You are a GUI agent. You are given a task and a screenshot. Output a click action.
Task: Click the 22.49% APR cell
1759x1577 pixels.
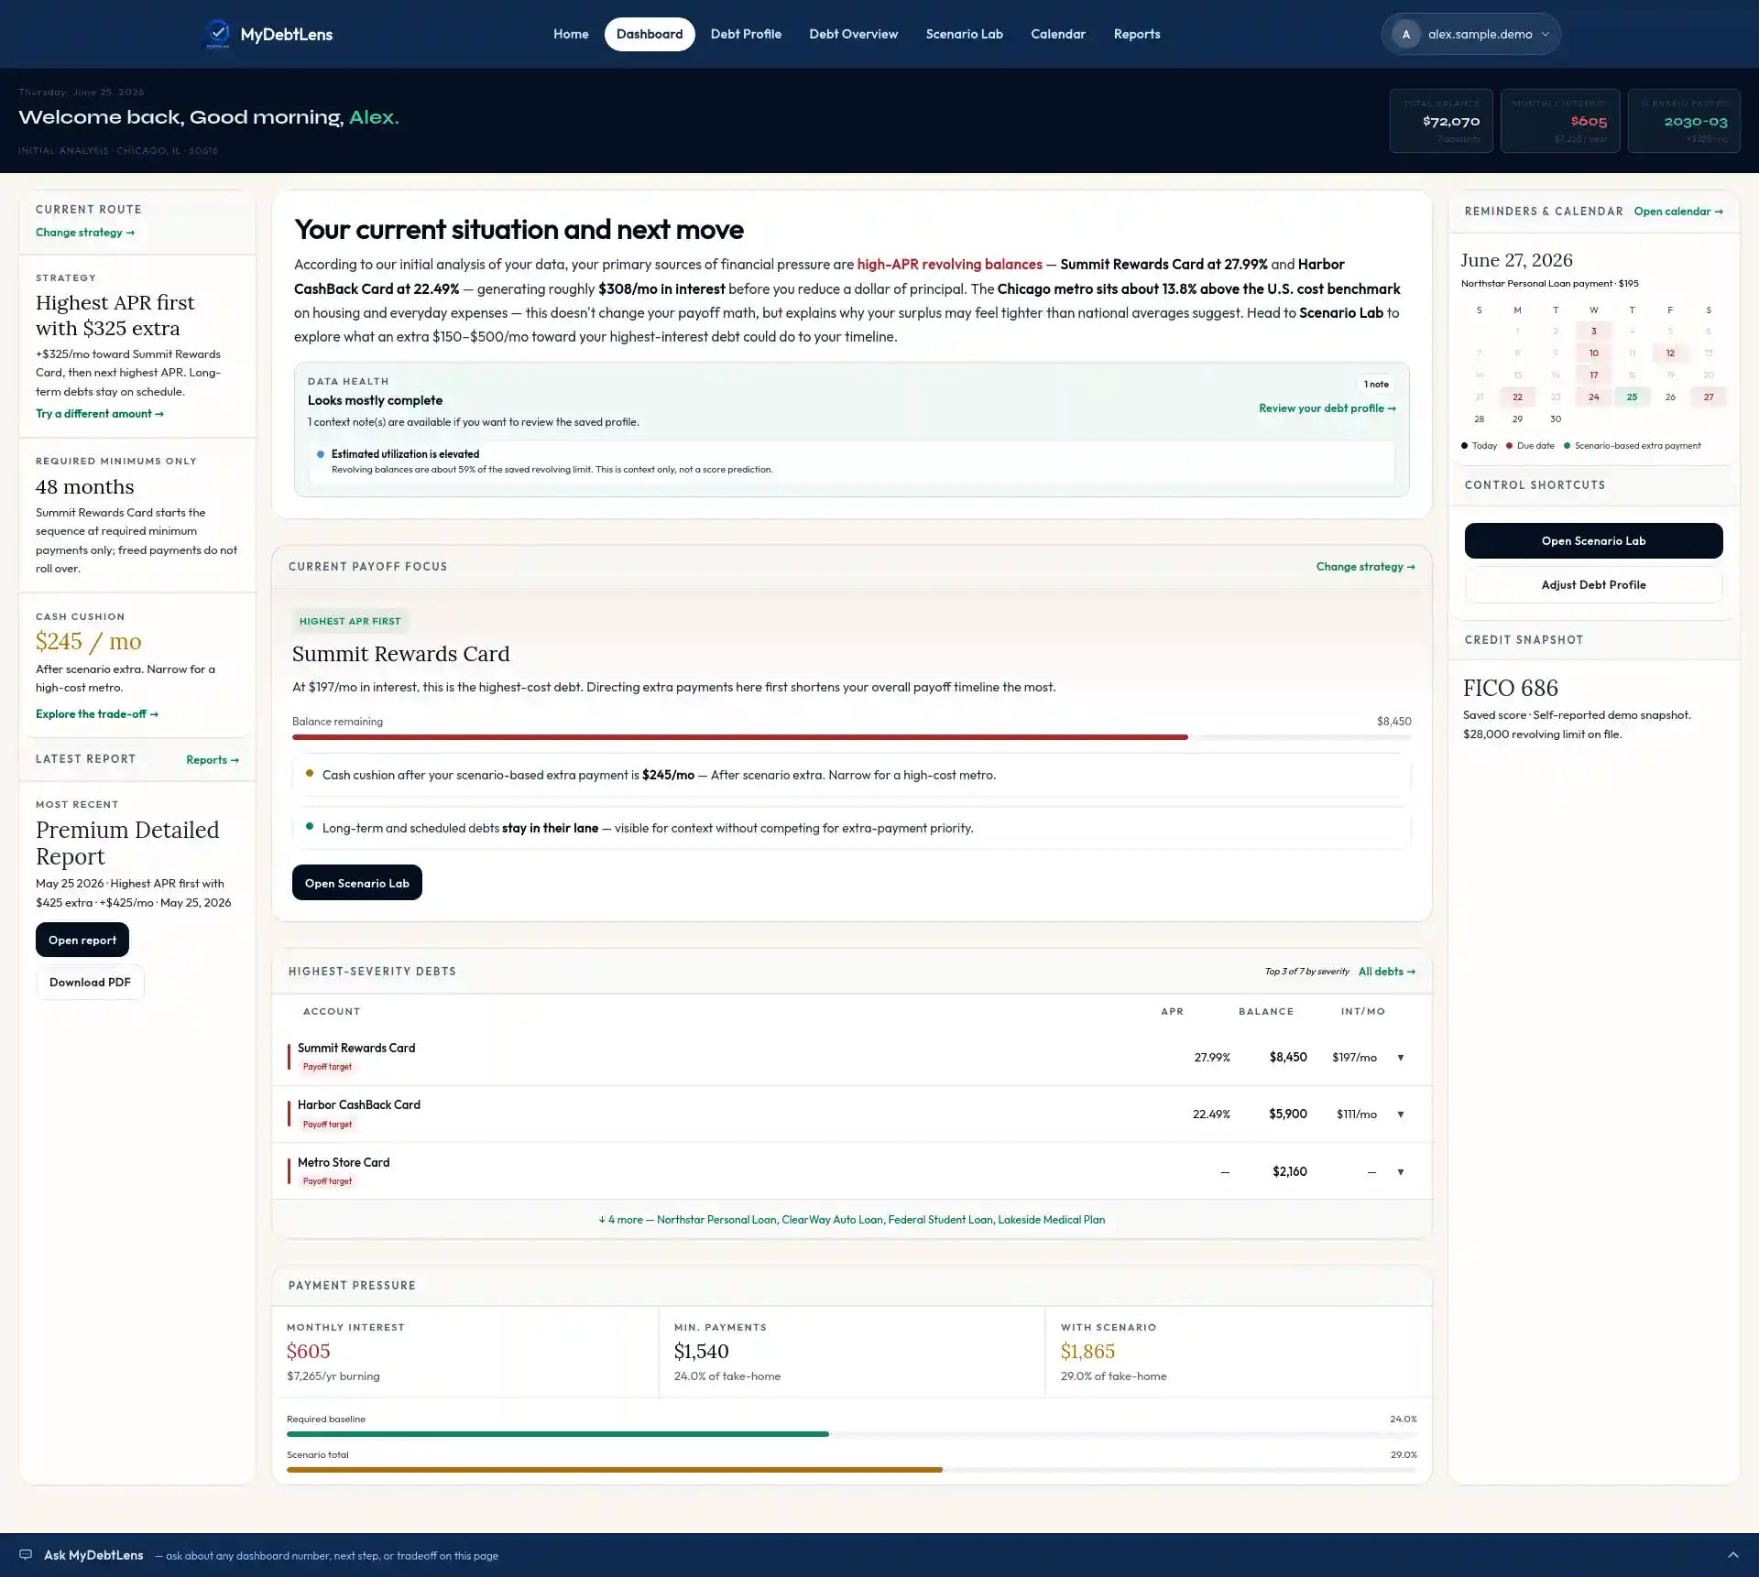click(x=1211, y=1115)
